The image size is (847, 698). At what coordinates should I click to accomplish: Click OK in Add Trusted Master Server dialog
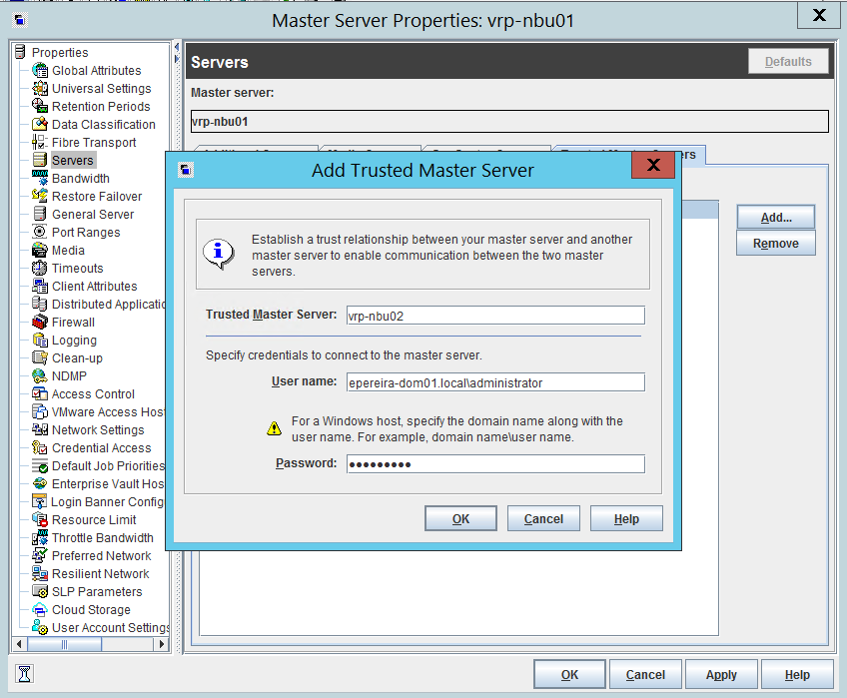pyautogui.click(x=460, y=518)
